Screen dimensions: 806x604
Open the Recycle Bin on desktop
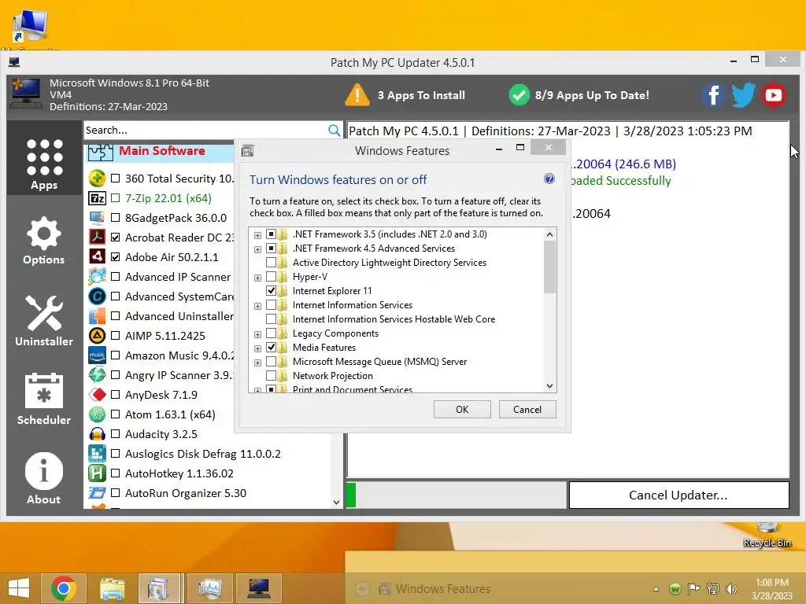[x=767, y=534]
